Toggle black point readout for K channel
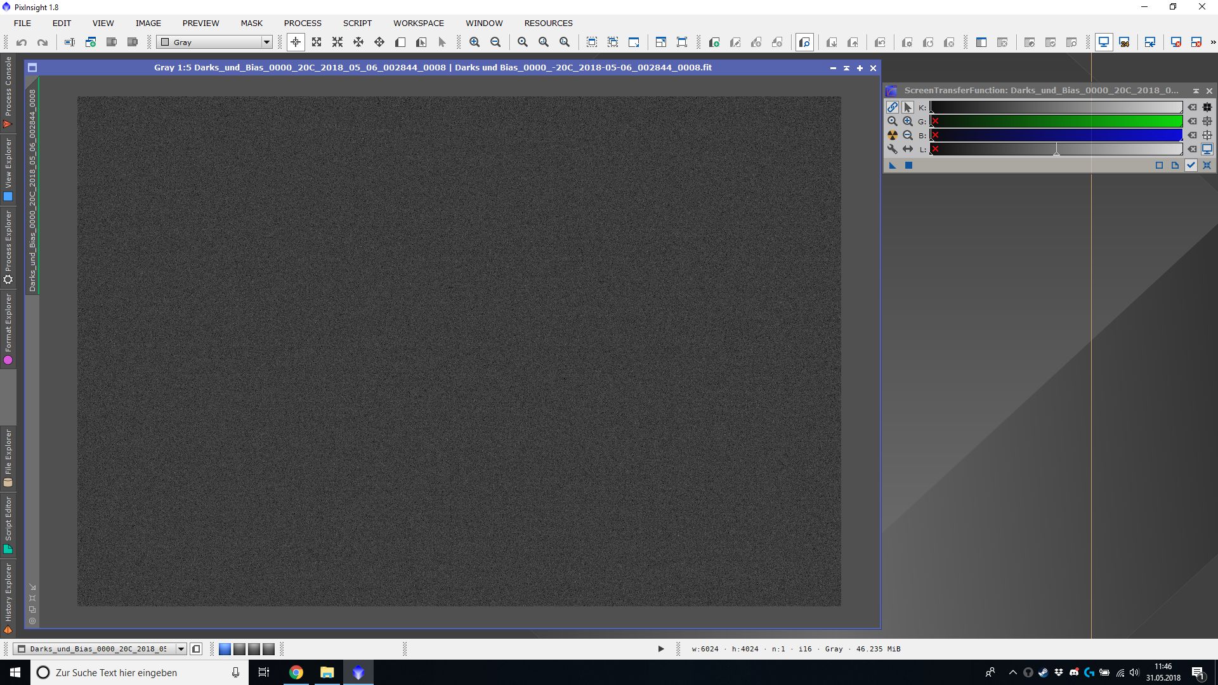Viewport: 1218px width, 685px height. pos(1207,107)
